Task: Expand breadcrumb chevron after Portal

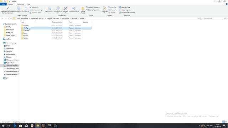Action: 85,18
